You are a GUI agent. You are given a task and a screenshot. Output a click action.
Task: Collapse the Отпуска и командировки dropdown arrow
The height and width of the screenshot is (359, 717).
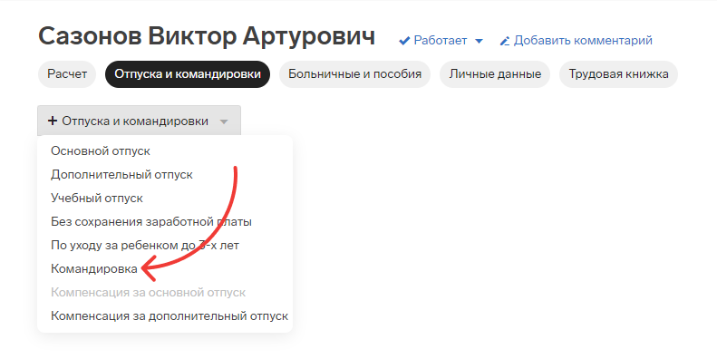(x=224, y=121)
